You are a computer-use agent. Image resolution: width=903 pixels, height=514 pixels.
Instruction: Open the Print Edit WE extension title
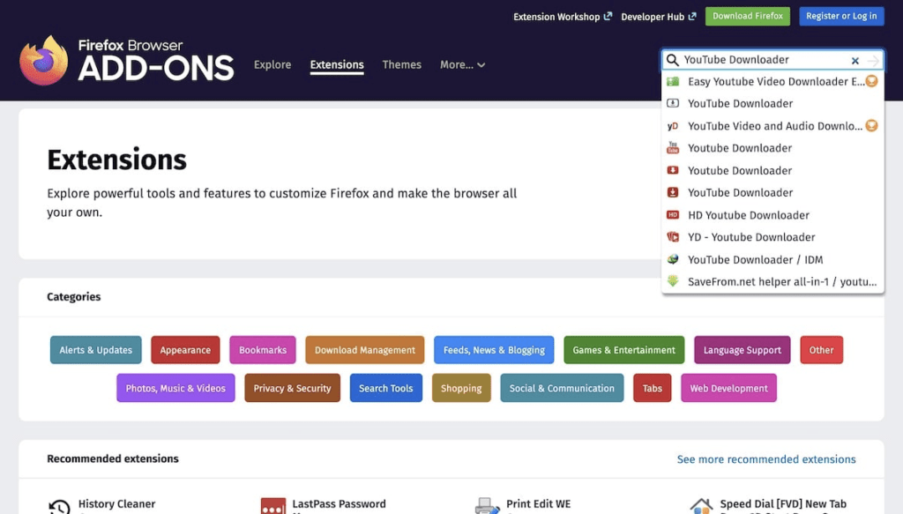click(x=539, y=504)
